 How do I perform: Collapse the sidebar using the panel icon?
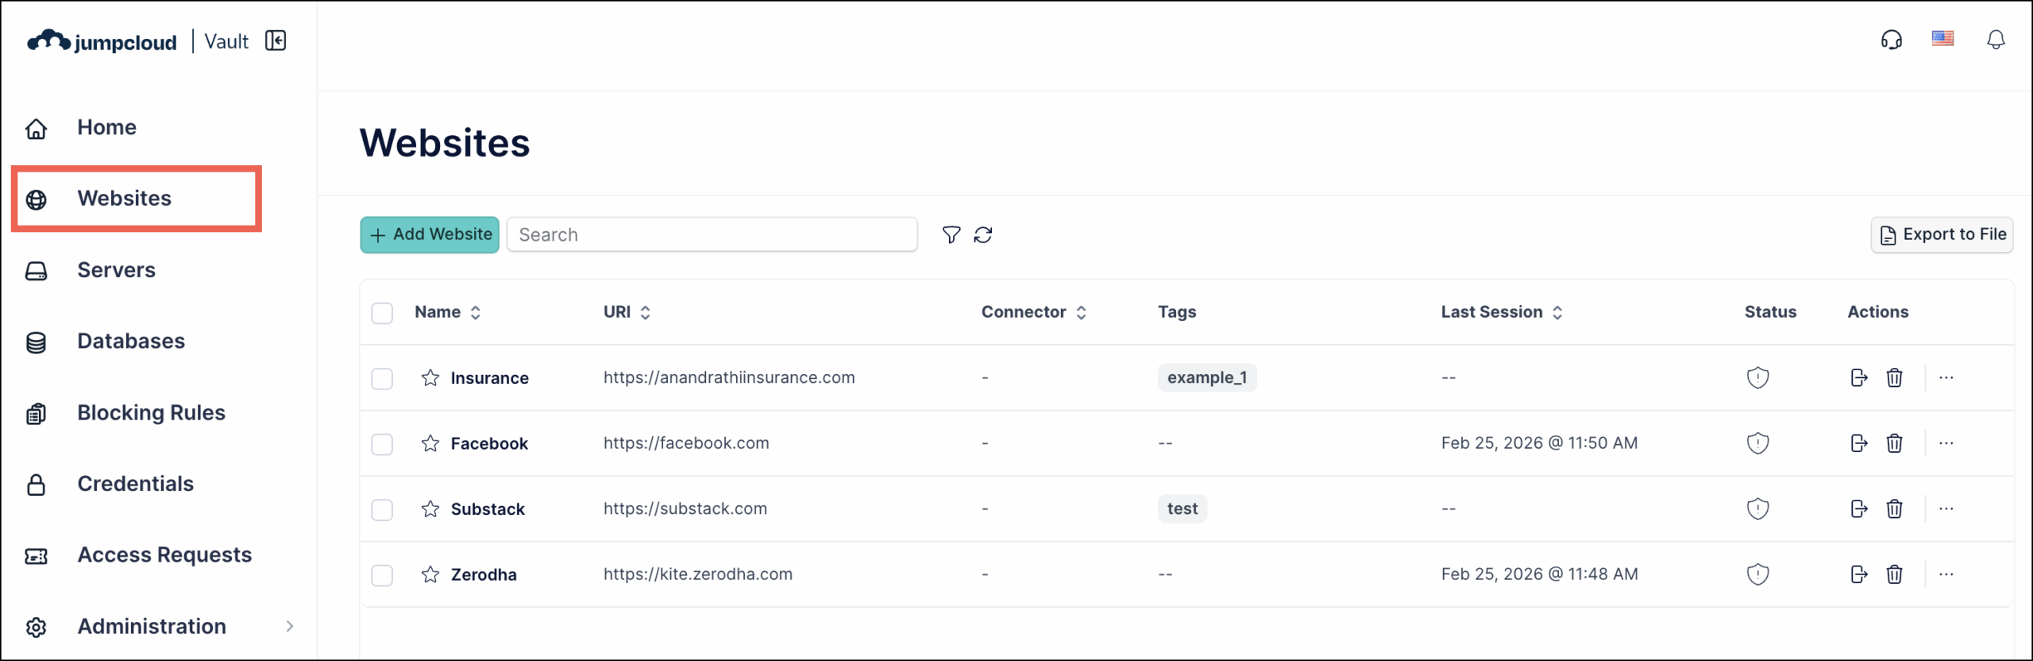276,40
